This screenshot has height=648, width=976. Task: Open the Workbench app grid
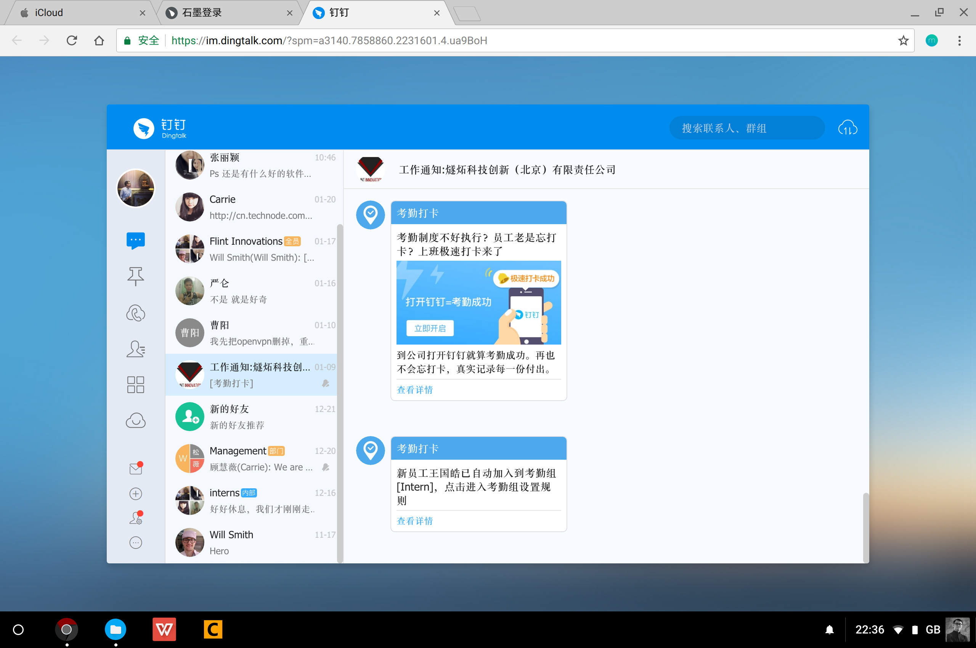click(x=135, y=385)
